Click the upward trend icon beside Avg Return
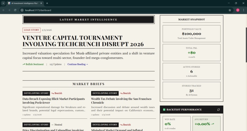 point(213,124)
